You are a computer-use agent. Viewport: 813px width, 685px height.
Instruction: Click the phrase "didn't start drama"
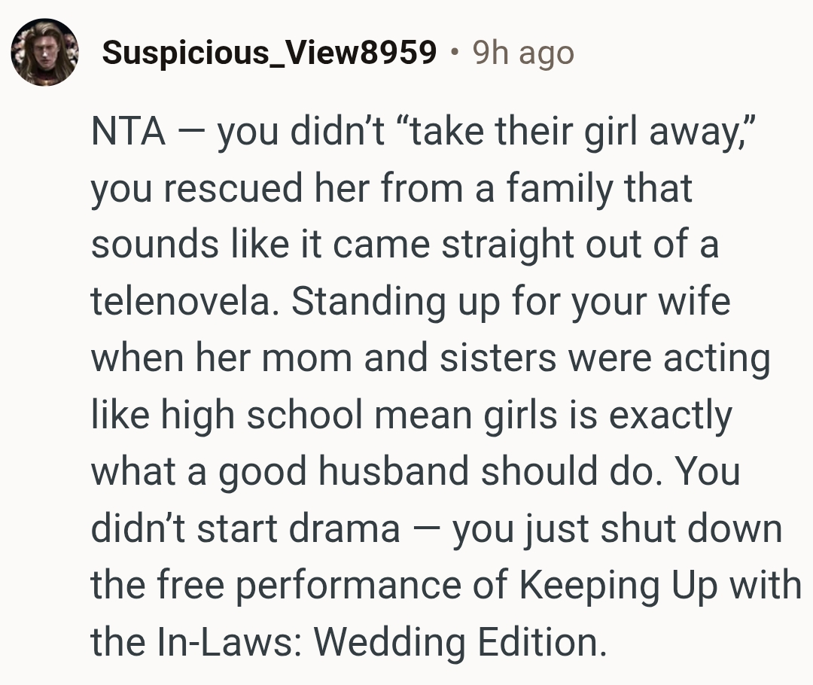245,528
